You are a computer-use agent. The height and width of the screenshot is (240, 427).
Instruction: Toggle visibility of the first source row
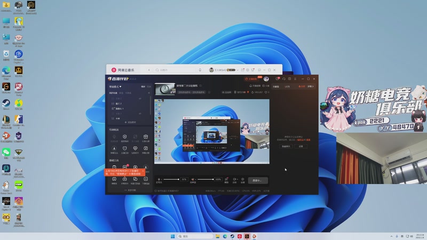[140, 99]
